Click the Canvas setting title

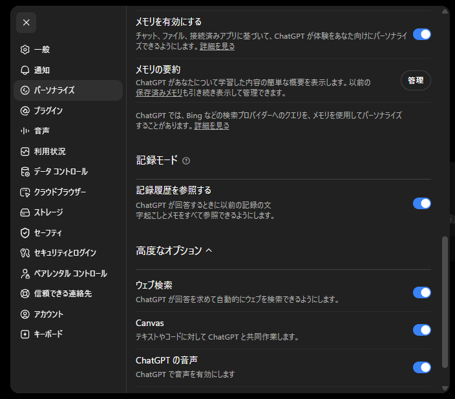[x=150, y=323]
